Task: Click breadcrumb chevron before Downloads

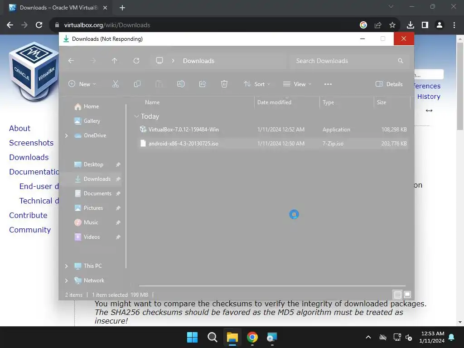Action: pyautogui.click(x=173, y=61)
